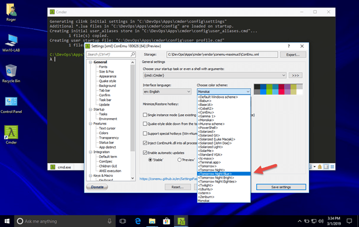The height and width of the screenshot is (227, 359).
Task: Select the 'Stable' update radio button
Action: 150,160
